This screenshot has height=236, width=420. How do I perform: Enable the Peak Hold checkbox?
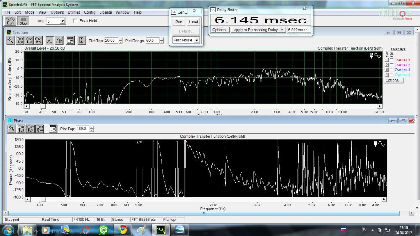coord(75,20)
